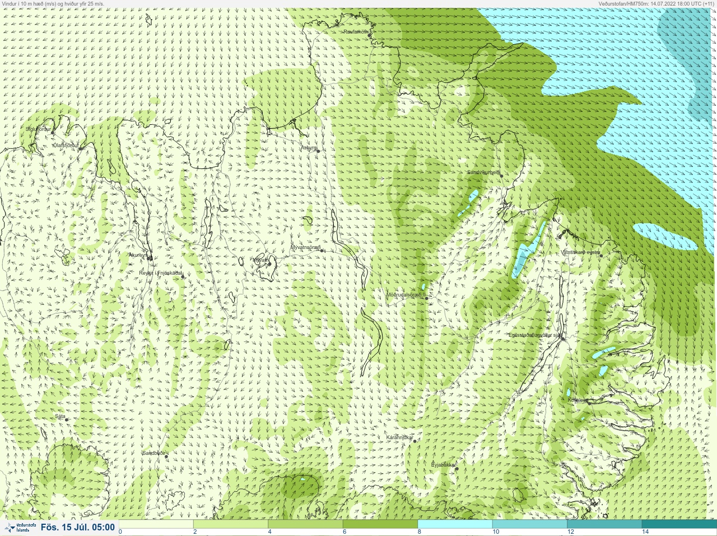Select the Akureyri station label
Image resolution: width=717 pixels, height=536 pixels.
[138, 255]
